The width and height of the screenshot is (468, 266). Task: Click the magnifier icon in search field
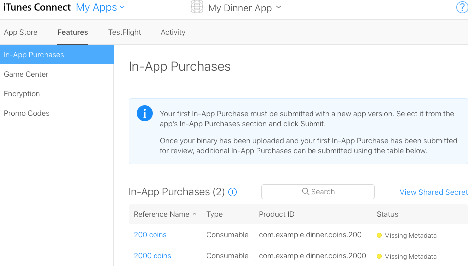[x=306, y=192]
